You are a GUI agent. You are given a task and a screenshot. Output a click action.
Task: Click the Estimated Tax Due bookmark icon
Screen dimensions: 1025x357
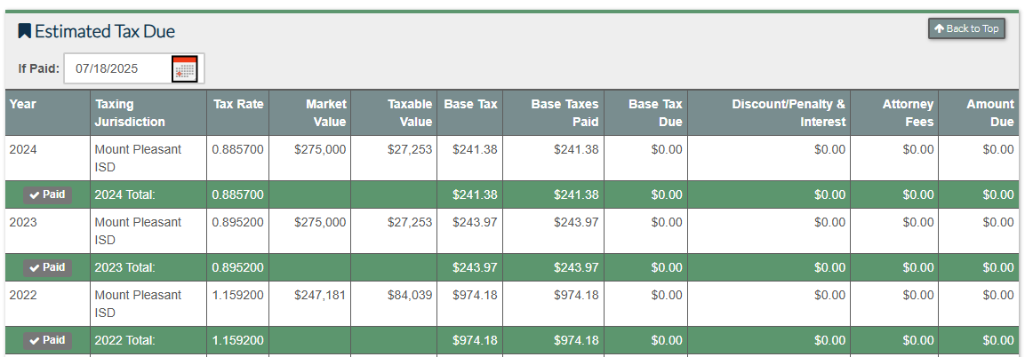coord(25,31)
